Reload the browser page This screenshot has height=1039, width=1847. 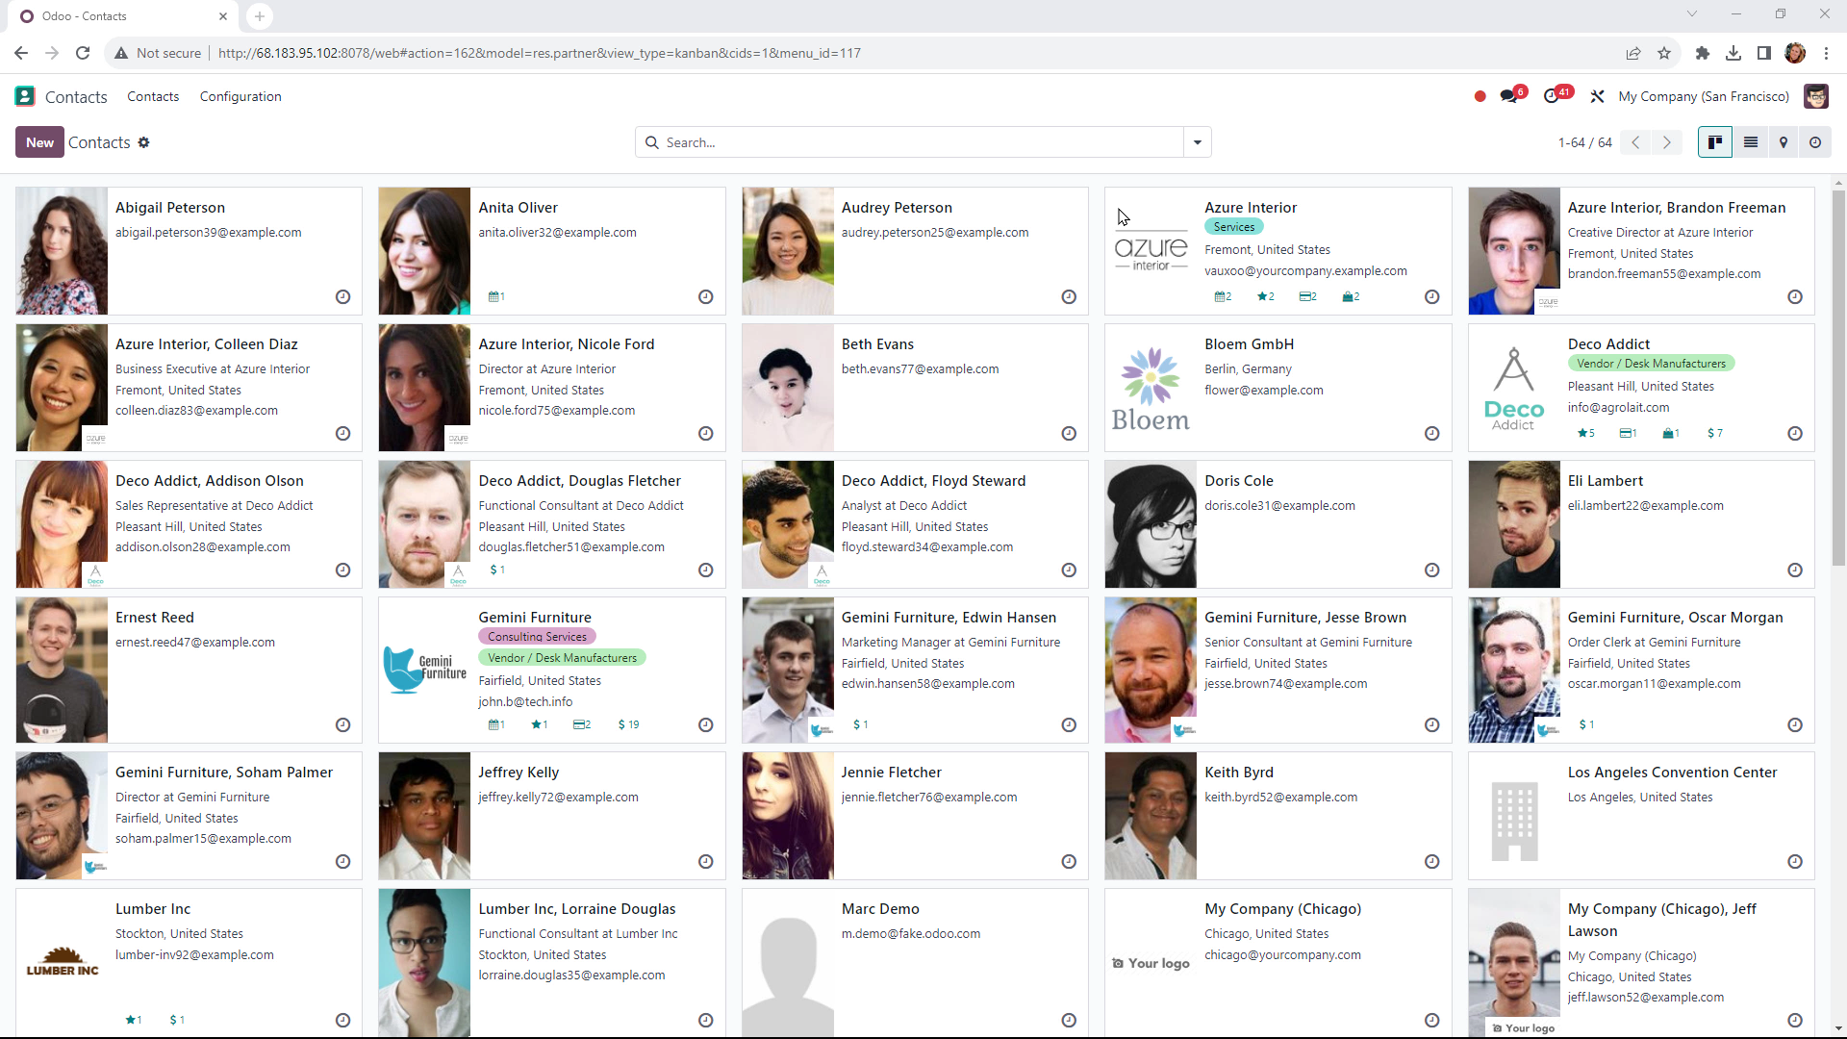(x=83, y=53)
